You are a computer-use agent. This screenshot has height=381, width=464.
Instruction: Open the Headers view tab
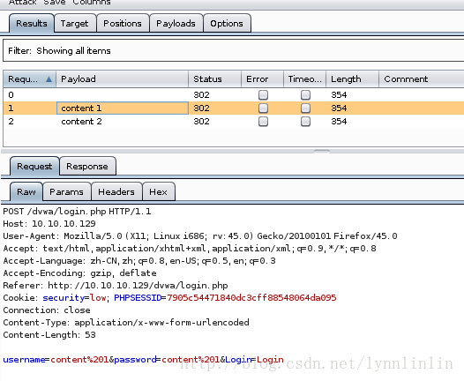pyautogui.click(x=116, y=191)
